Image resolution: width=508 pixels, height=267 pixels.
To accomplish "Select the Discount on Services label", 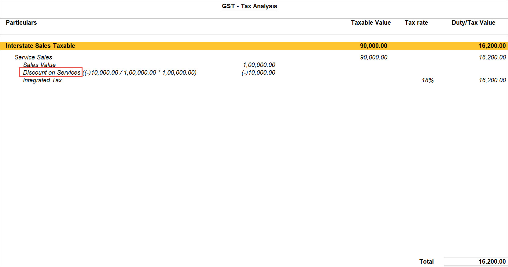I will pyautogui.click(x=52, y=73).
